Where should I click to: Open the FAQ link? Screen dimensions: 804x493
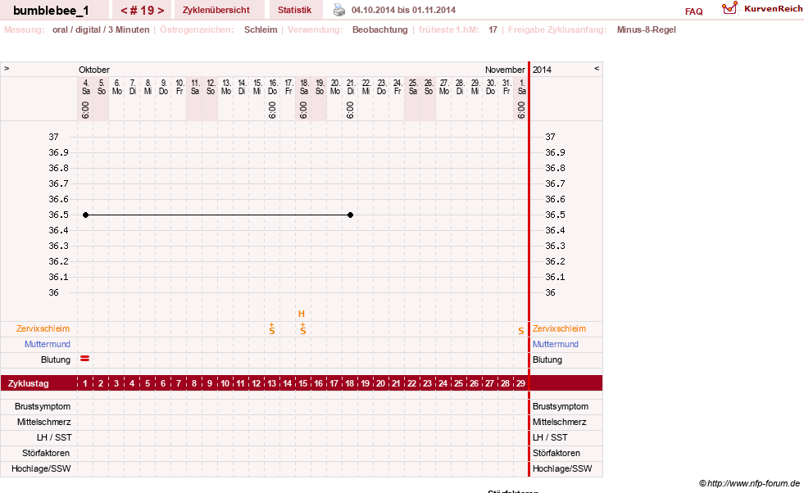[693, 11]
